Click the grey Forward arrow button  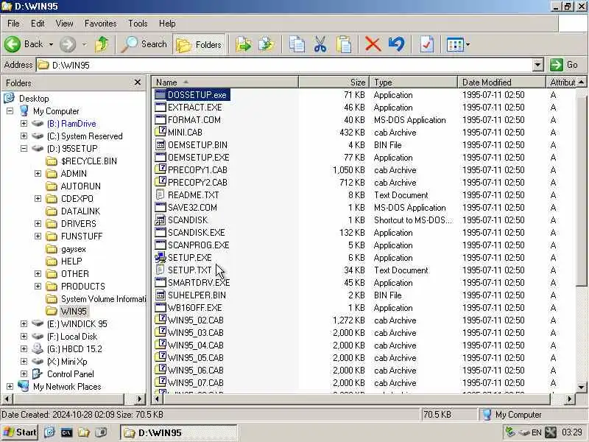coord(68,44)
